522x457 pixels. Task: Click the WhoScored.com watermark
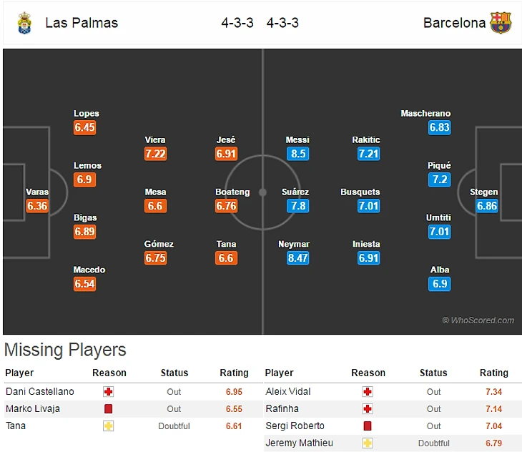pyautogui.click(x=478, y=320)
